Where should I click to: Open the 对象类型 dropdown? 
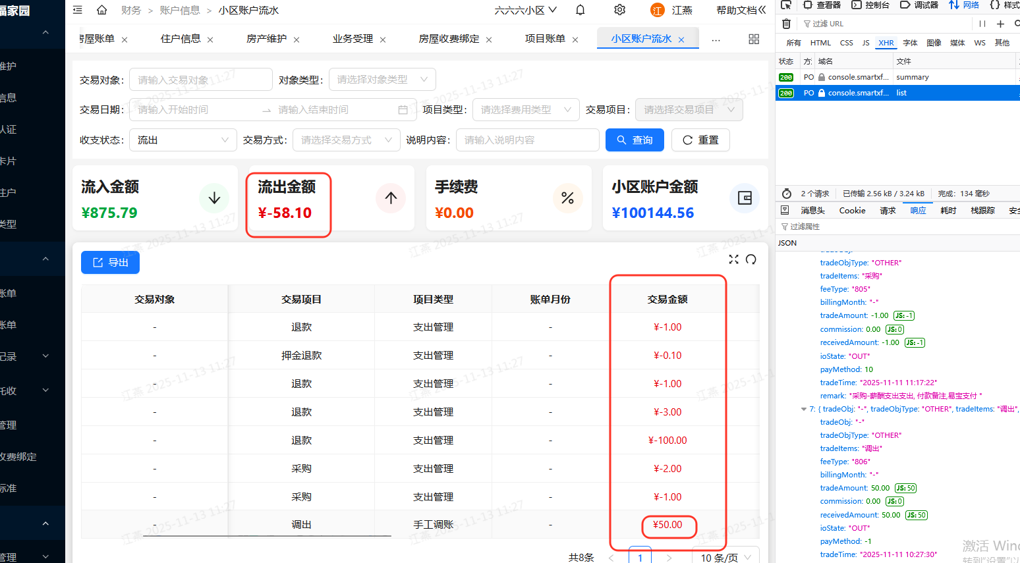[382, 80]
